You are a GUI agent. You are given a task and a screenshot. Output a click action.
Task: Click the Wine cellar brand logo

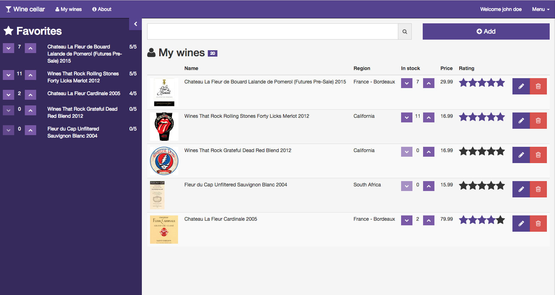pos(25,9)
